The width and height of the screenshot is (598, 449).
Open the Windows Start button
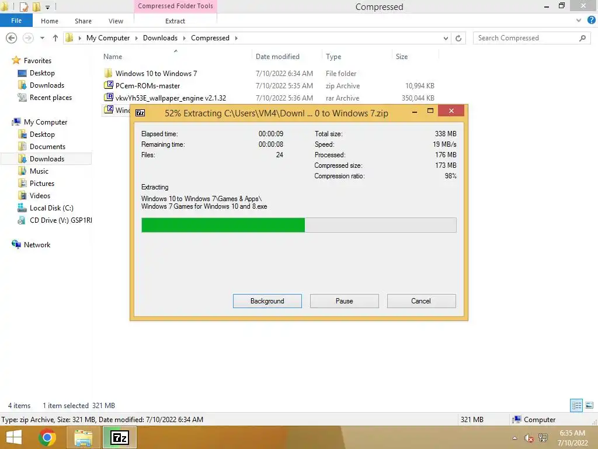click(14, 437)
